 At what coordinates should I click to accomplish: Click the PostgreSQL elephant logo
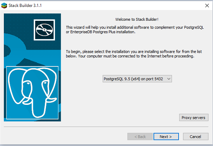pos(32,93)
